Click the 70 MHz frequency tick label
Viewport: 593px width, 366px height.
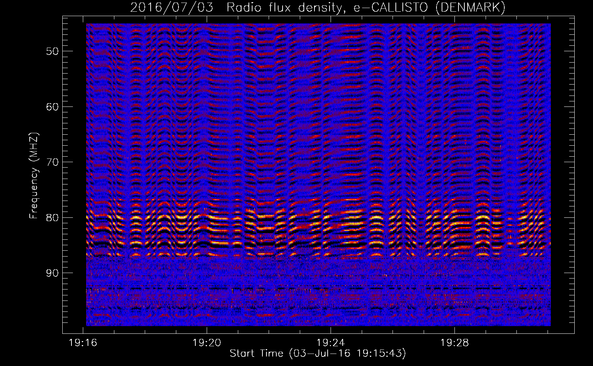(x=52, y=162)
